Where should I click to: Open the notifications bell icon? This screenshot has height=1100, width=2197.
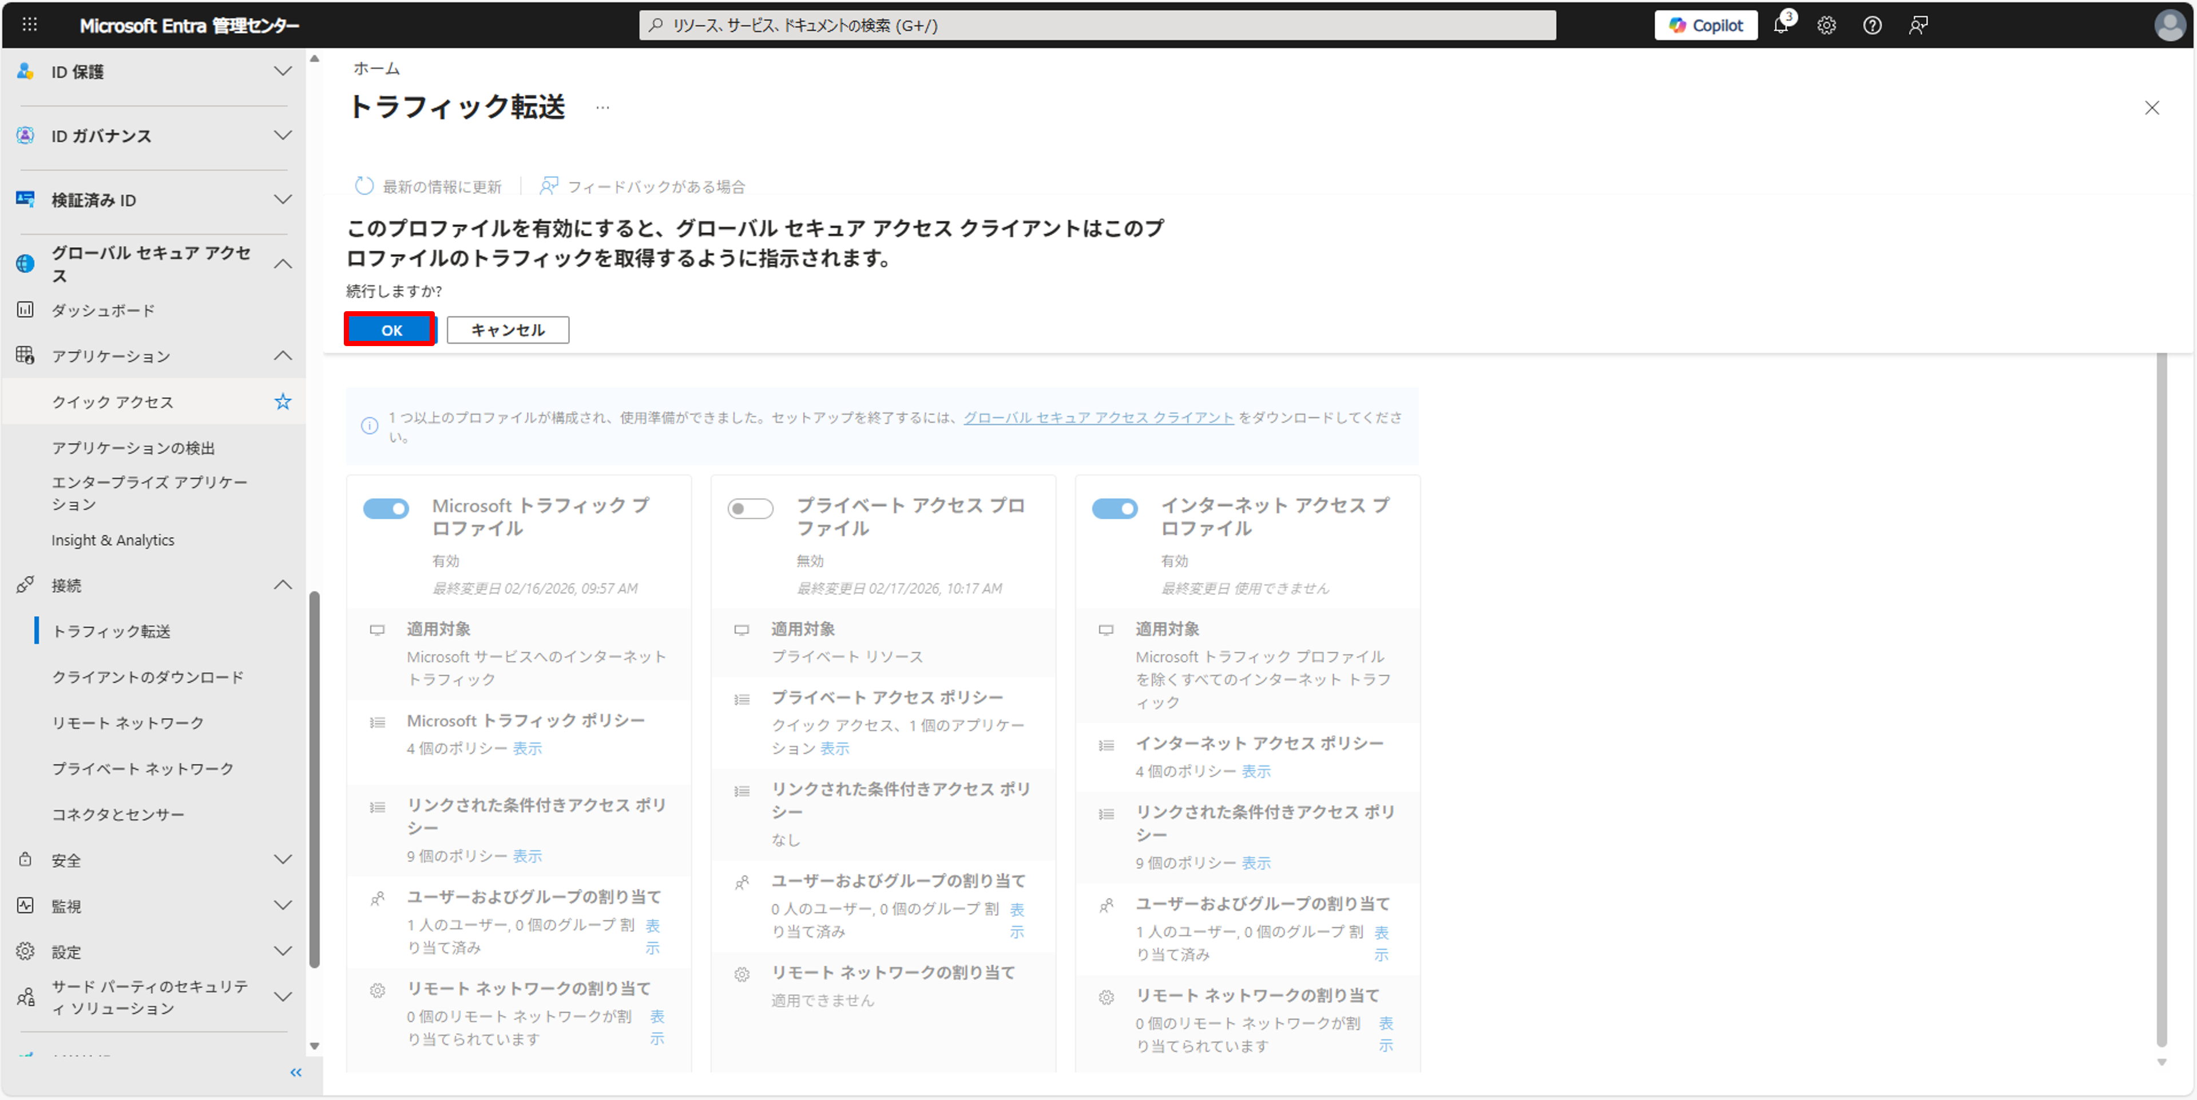[x=1782, y=26]
